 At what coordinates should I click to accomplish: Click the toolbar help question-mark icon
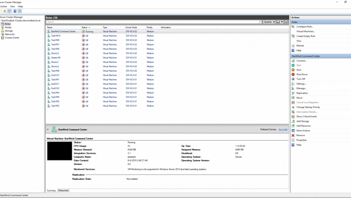(15, 11)
